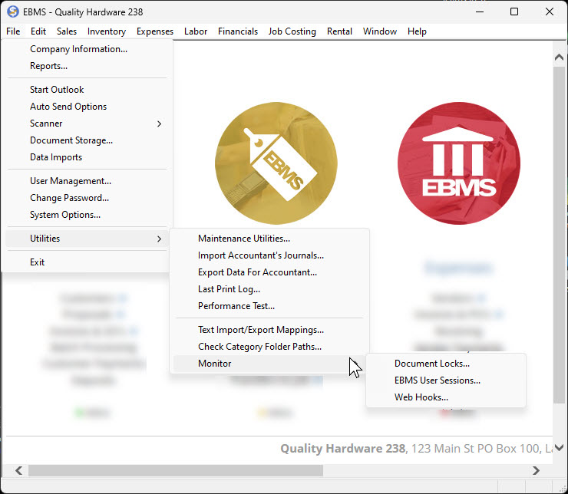Click the horizontal scrollbar left arrow
Image resolution: width=568 pixels, height=494 pixels.
click(18, 470)
